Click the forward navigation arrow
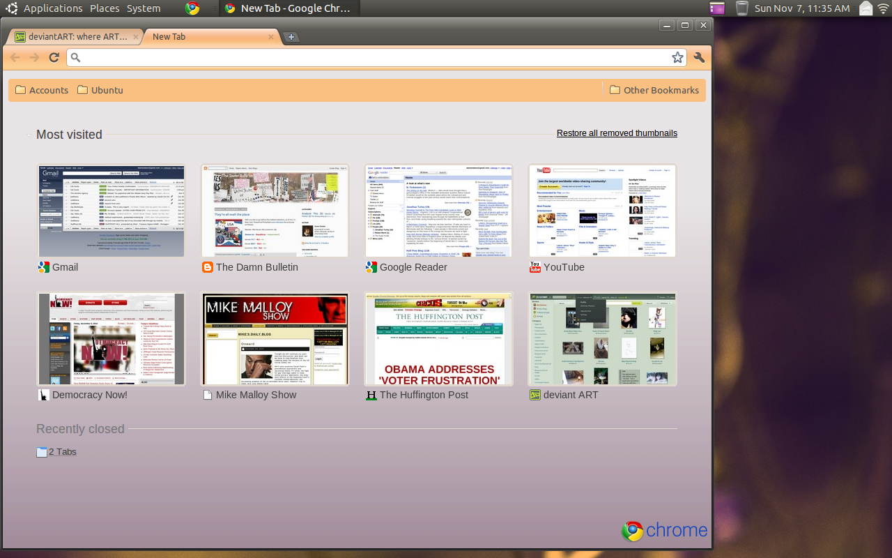Screen dimensions: 892x558 tap(33, 57)
